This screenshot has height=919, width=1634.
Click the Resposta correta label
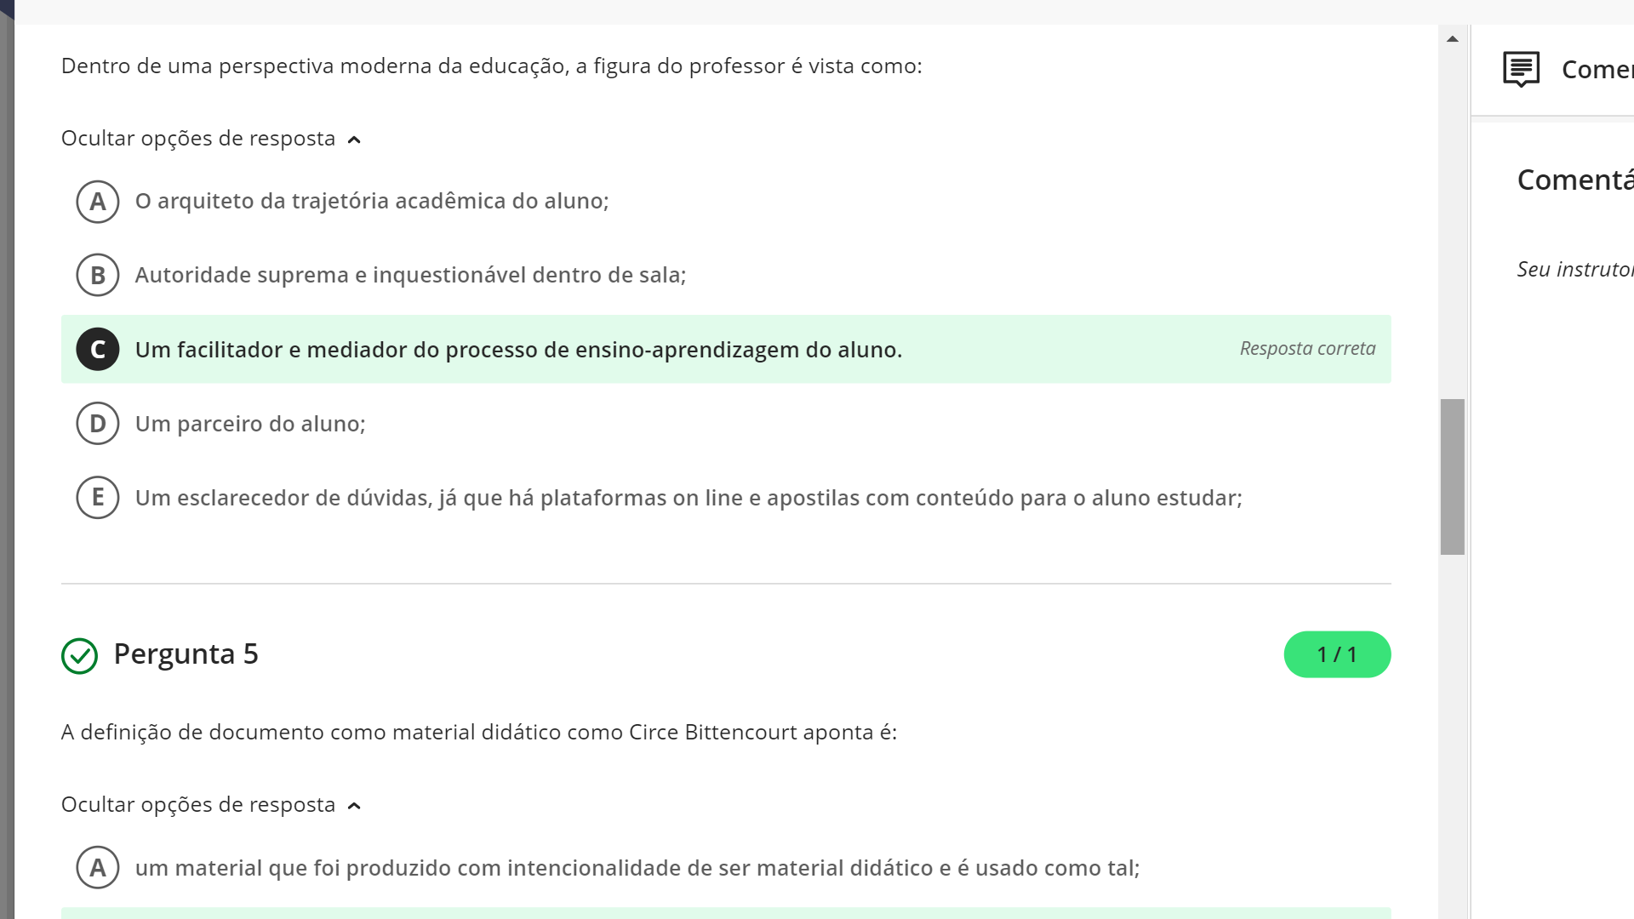1307,349
